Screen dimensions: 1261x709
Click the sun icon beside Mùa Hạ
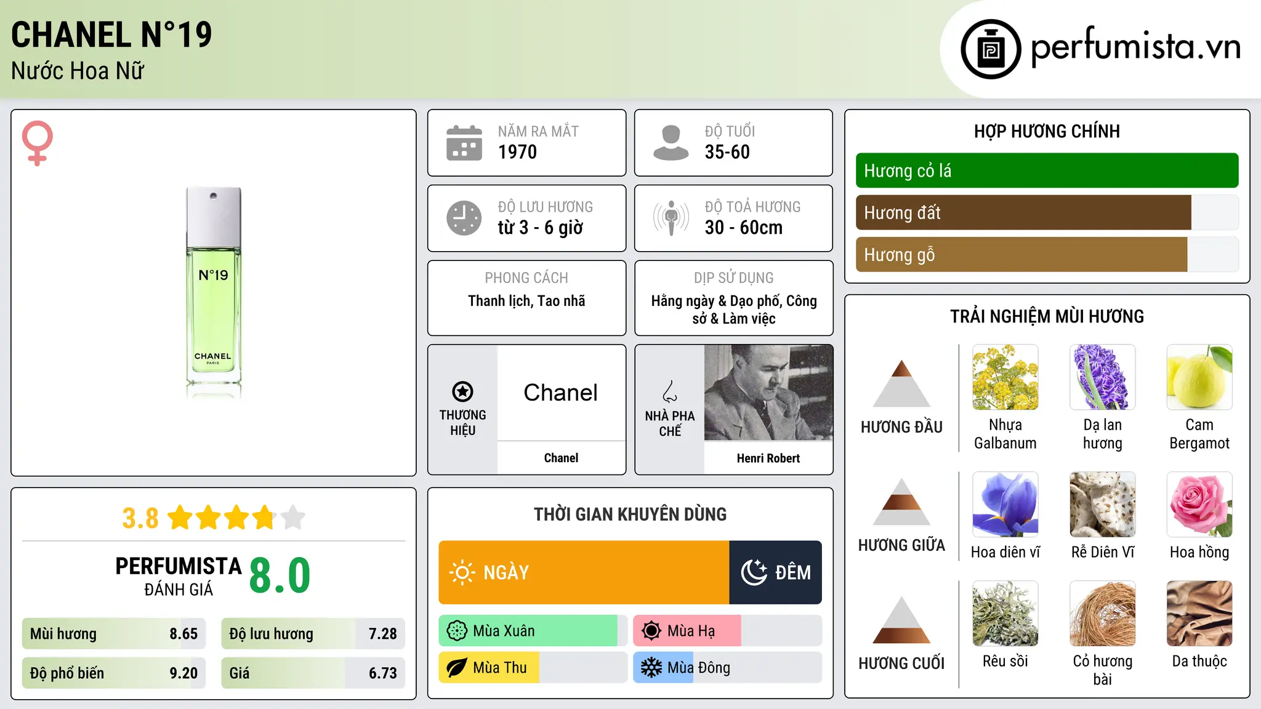(651, 631)
